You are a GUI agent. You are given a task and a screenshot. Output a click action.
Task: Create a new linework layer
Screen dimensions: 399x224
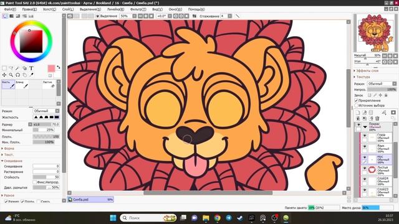(364, 113)
